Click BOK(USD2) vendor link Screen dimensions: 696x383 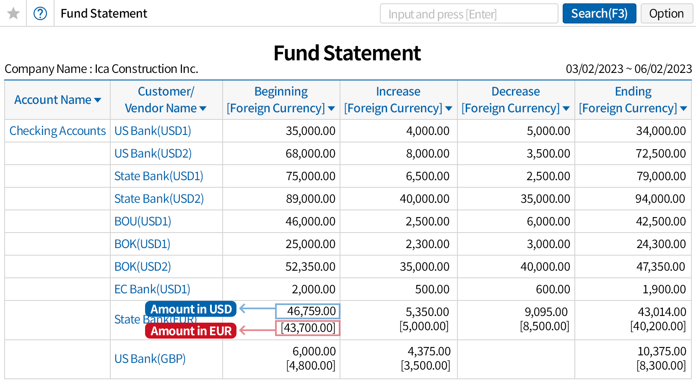point(143,267)
